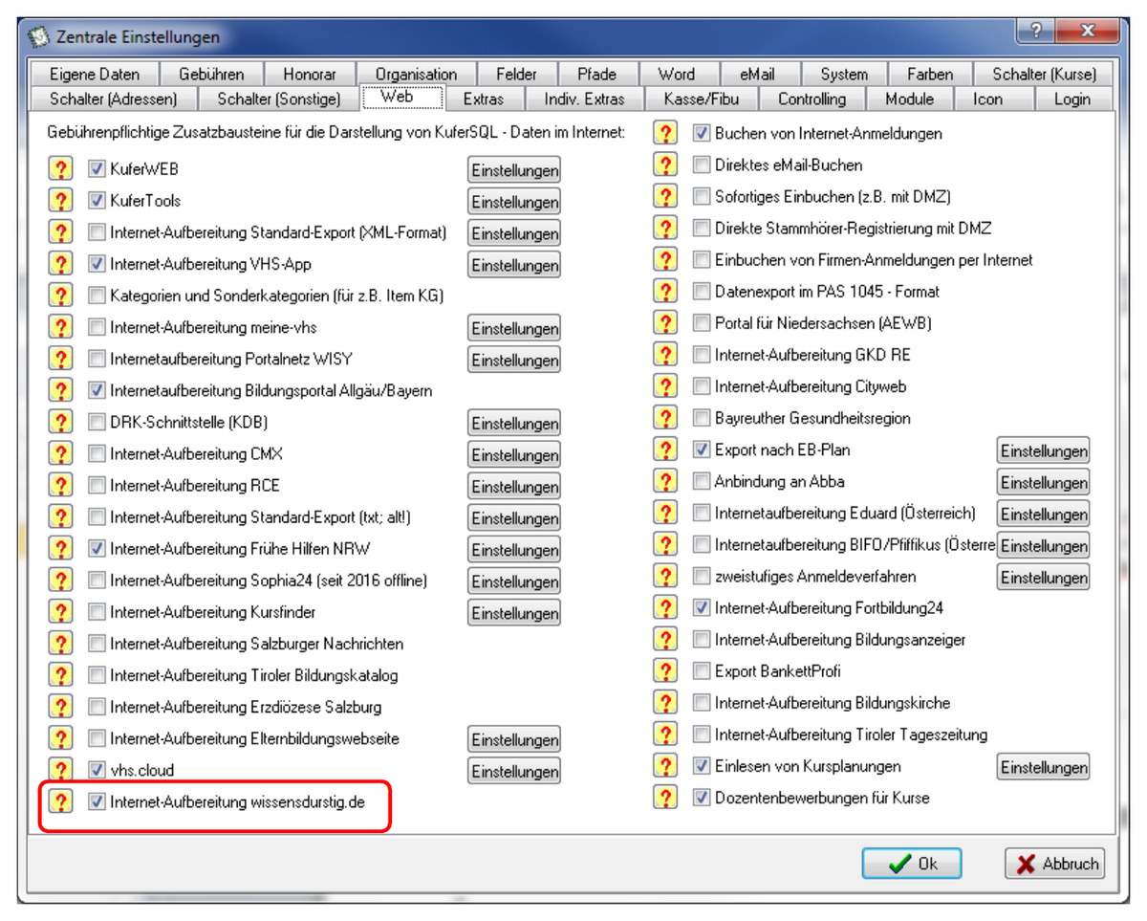This screenshot has width=1147, height=921.
Task: Confirm the dialog with Ok
Action: click(x=912, y=864)
